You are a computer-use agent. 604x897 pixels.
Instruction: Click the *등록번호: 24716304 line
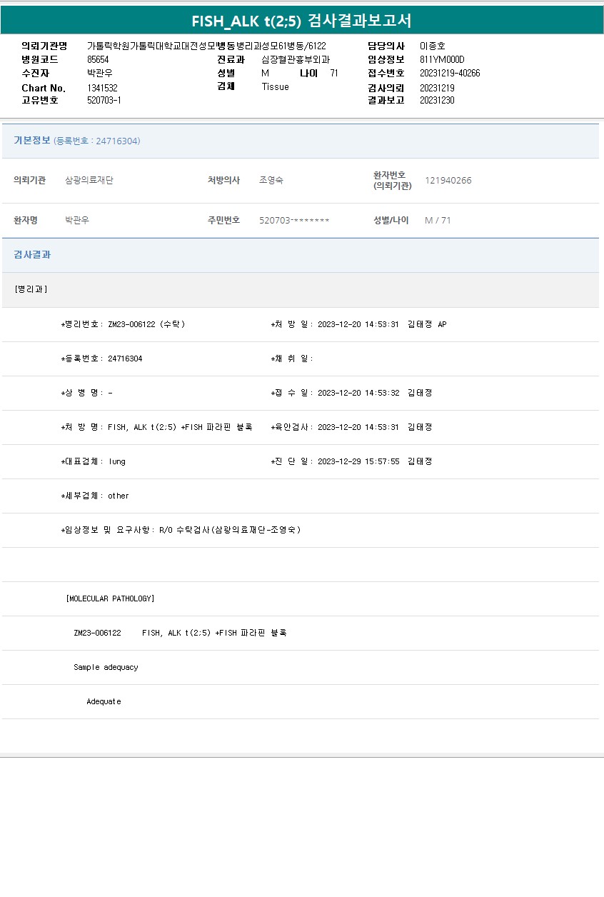point(101,359)
